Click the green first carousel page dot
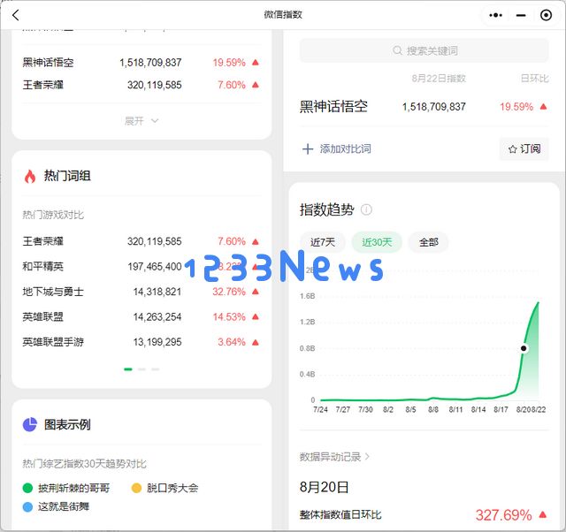The height and width of the screenshot is (532, 566). [x=128, y=369]
